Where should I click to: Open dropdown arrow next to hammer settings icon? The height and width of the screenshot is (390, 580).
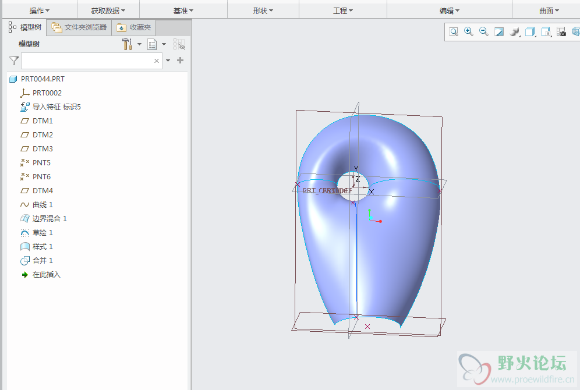tap(139, 44)
